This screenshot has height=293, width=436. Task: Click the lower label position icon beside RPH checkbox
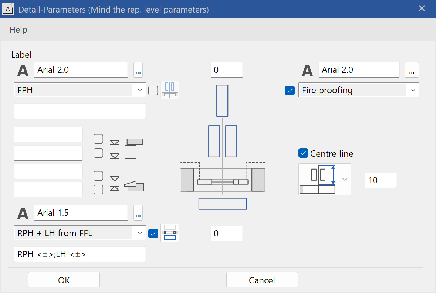point(170,233)
